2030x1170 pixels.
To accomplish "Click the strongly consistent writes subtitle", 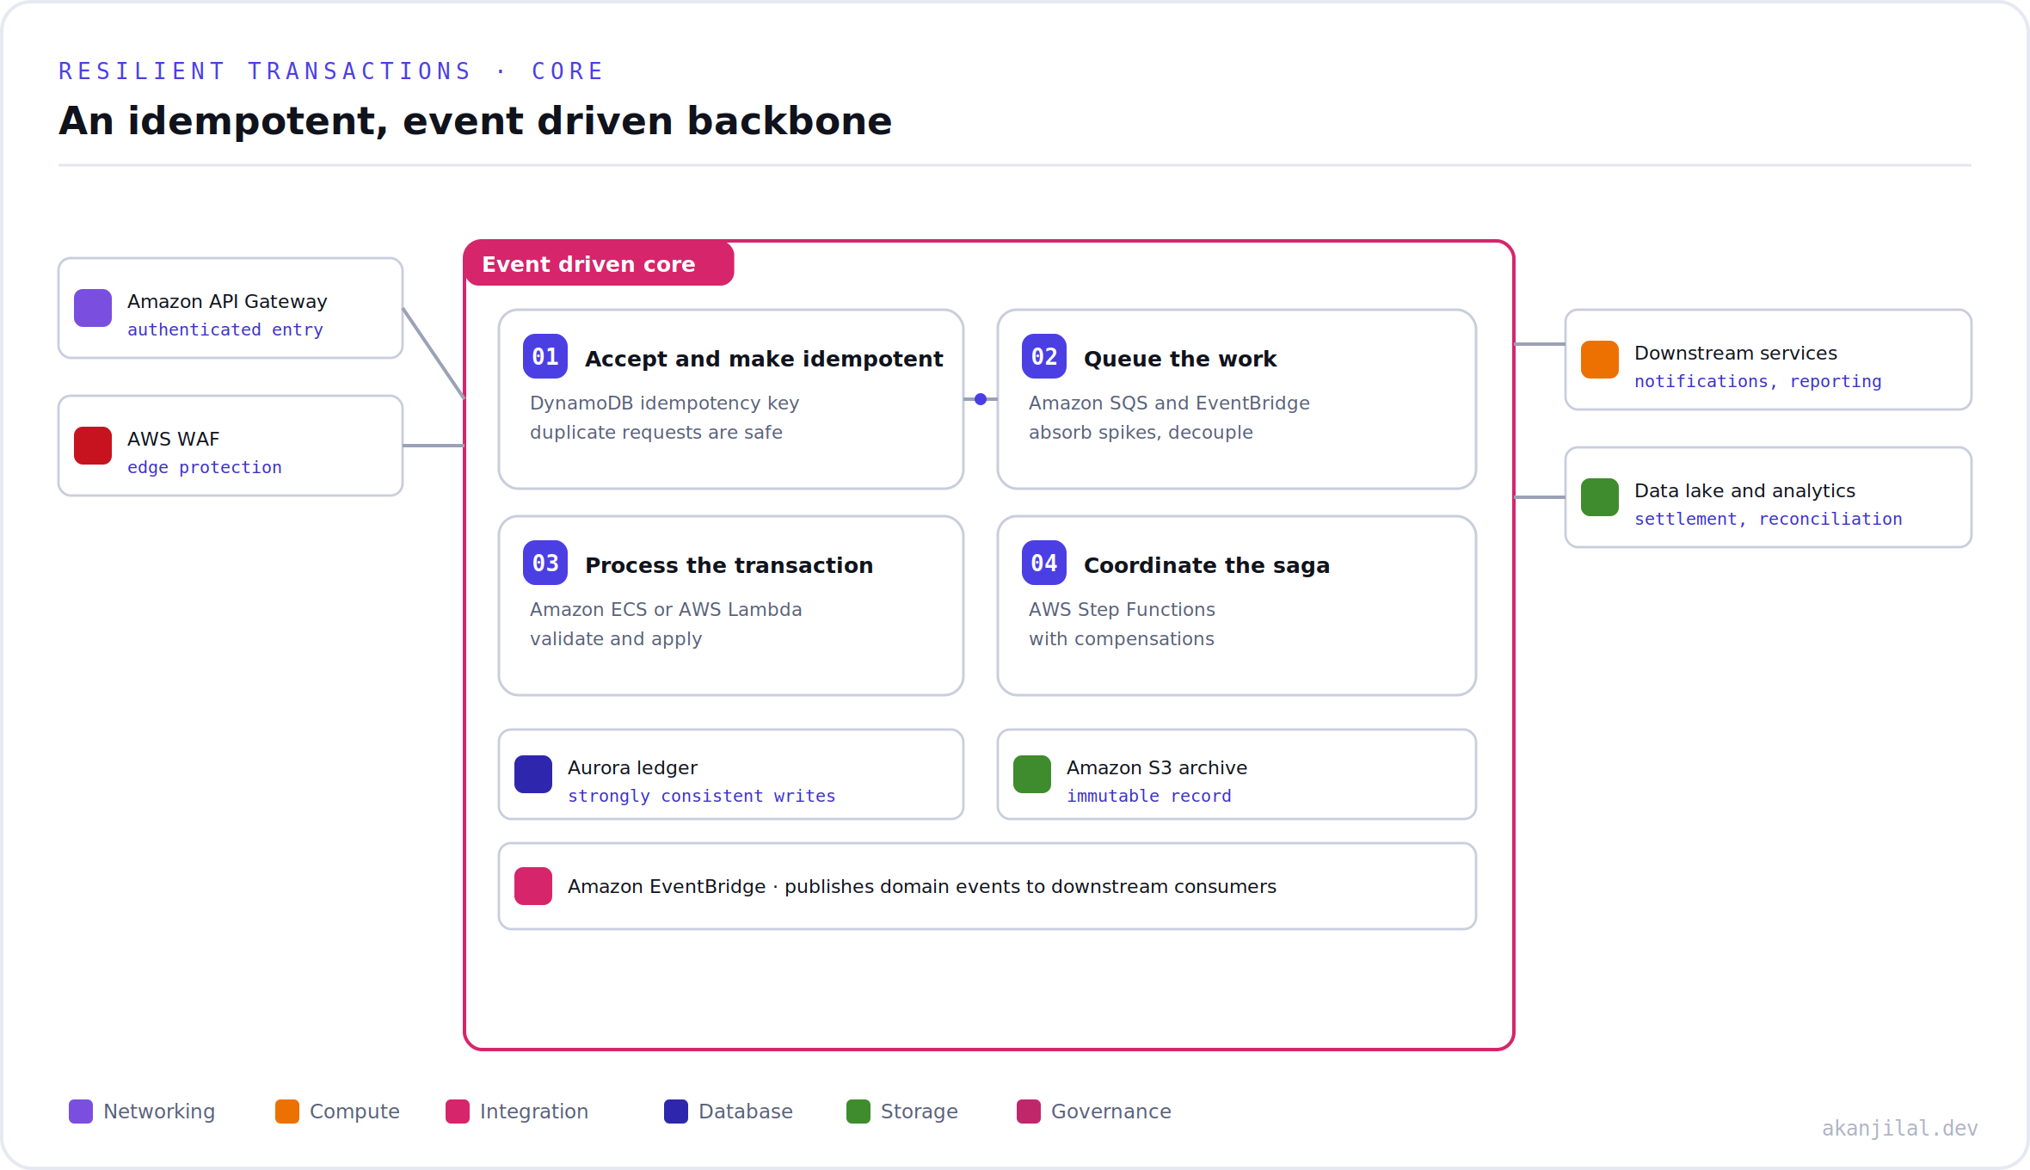I will pos(702,796).
